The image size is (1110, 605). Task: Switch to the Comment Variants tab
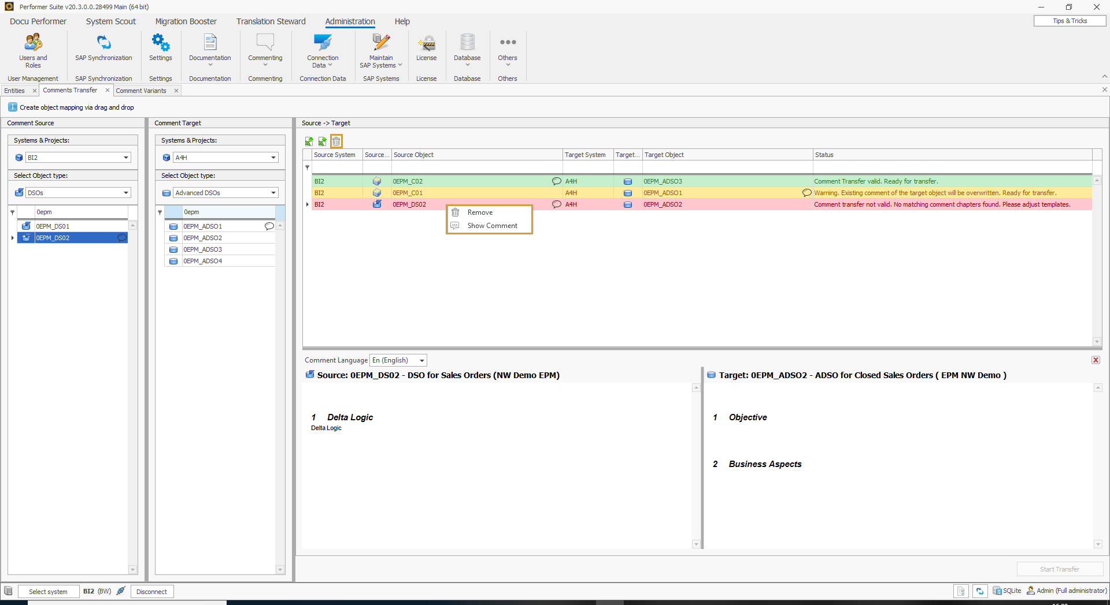click(141, 91)
